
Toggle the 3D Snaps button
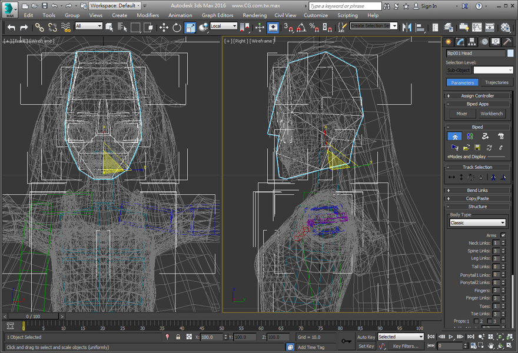(x=288, y=28)
